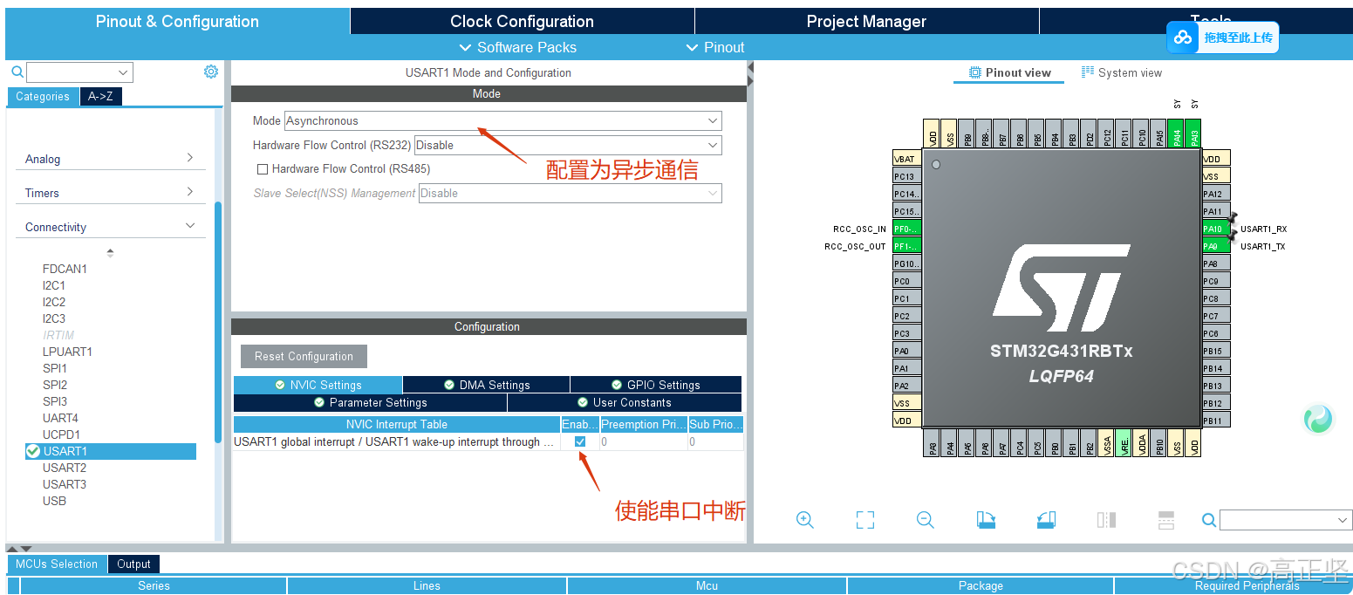Rotate the chip clockwise
This screenshot has width=1353, height=595.
(986, 520)
